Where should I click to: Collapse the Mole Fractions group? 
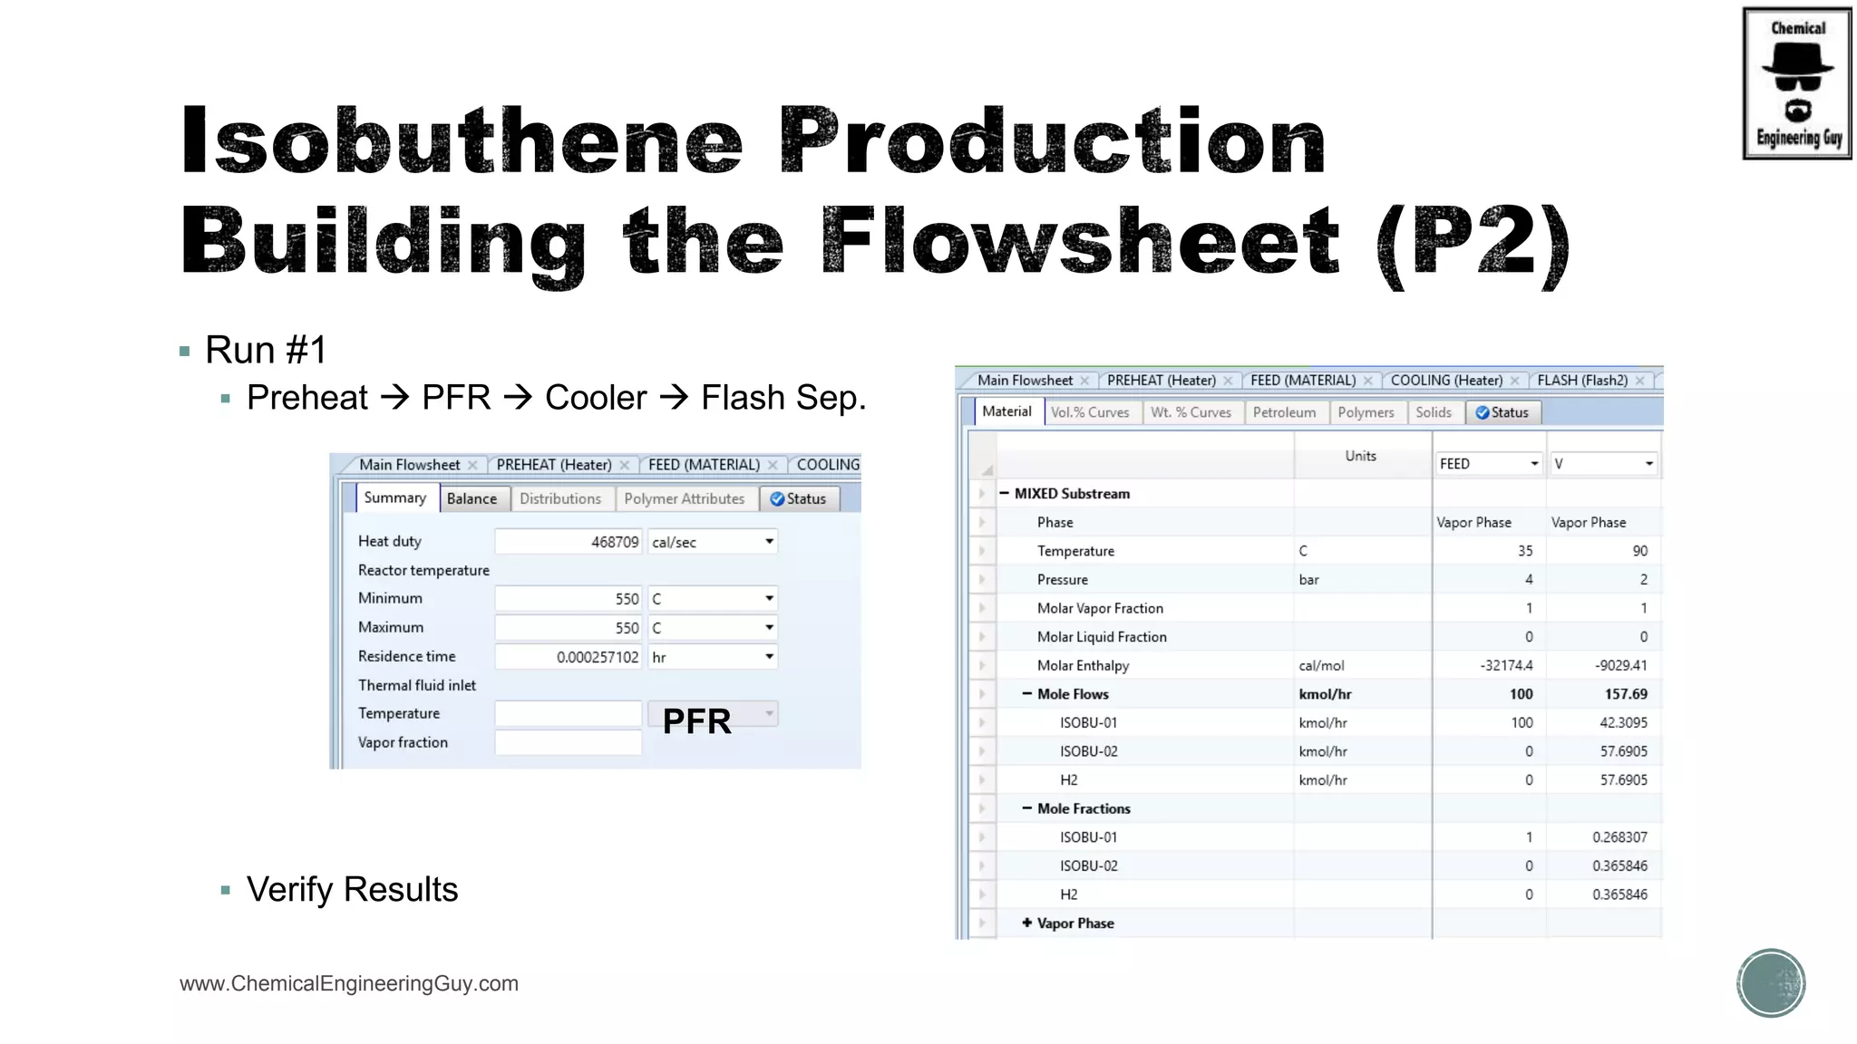pos(1026,808)
